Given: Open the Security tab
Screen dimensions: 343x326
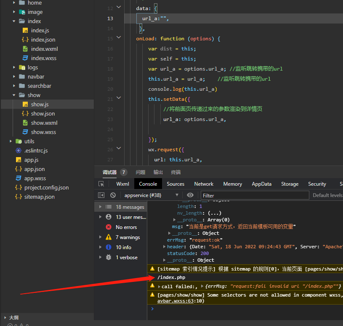Looking at the screenshot, I should [317, 184].
